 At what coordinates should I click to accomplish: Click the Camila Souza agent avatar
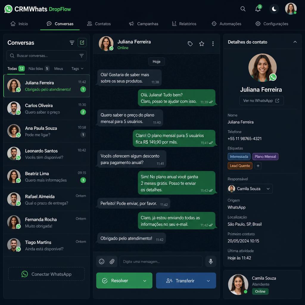coord(238,284)
